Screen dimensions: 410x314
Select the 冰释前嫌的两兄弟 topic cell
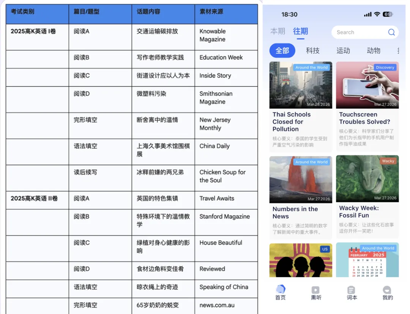point(163,178)
